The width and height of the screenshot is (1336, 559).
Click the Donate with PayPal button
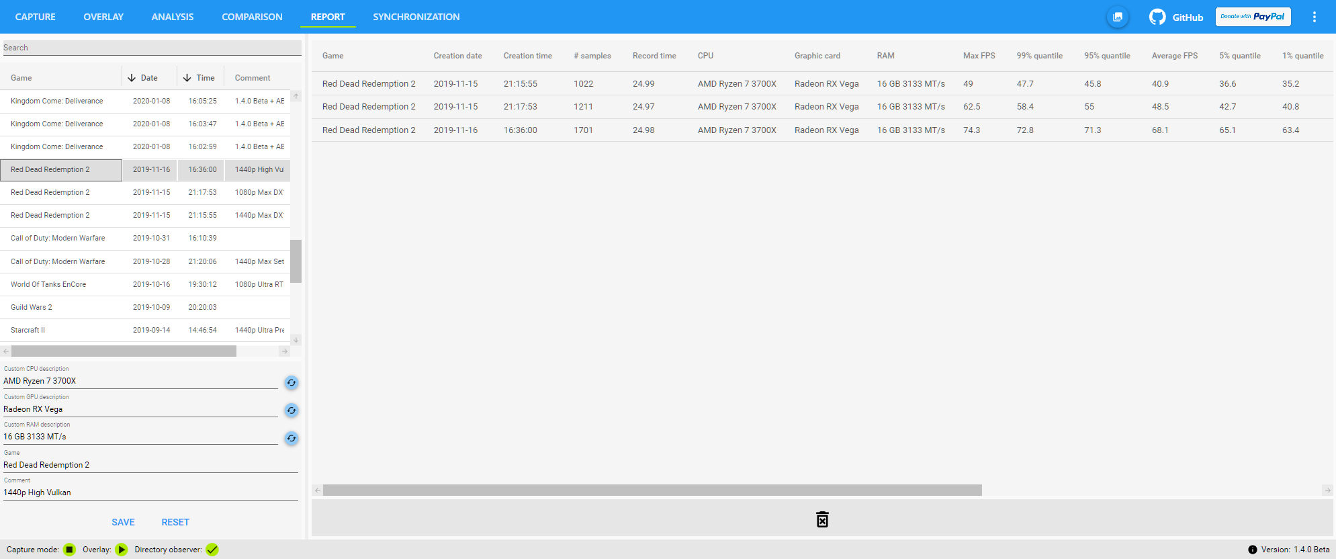coord(1253,17)
